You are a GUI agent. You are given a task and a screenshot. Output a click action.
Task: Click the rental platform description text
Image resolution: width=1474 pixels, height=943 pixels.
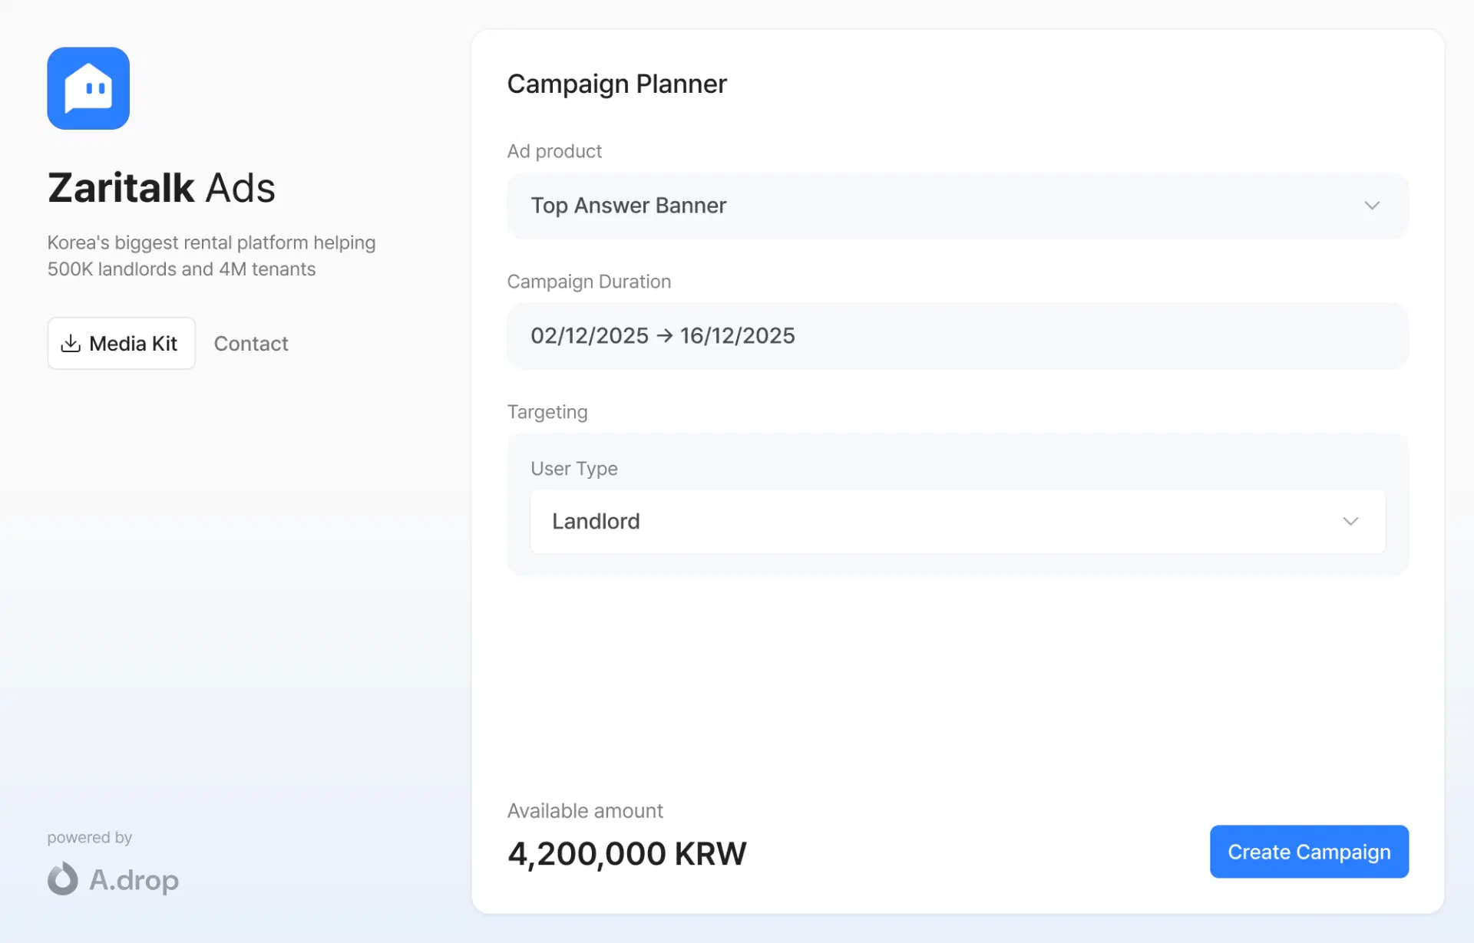coord(211,256)
